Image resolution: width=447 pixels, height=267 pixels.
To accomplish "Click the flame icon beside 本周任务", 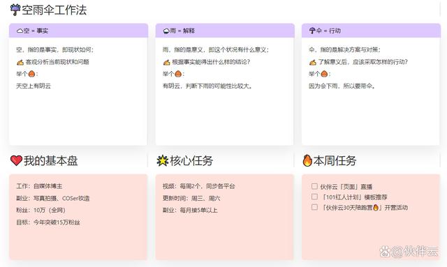I will [x=307, y=160].
